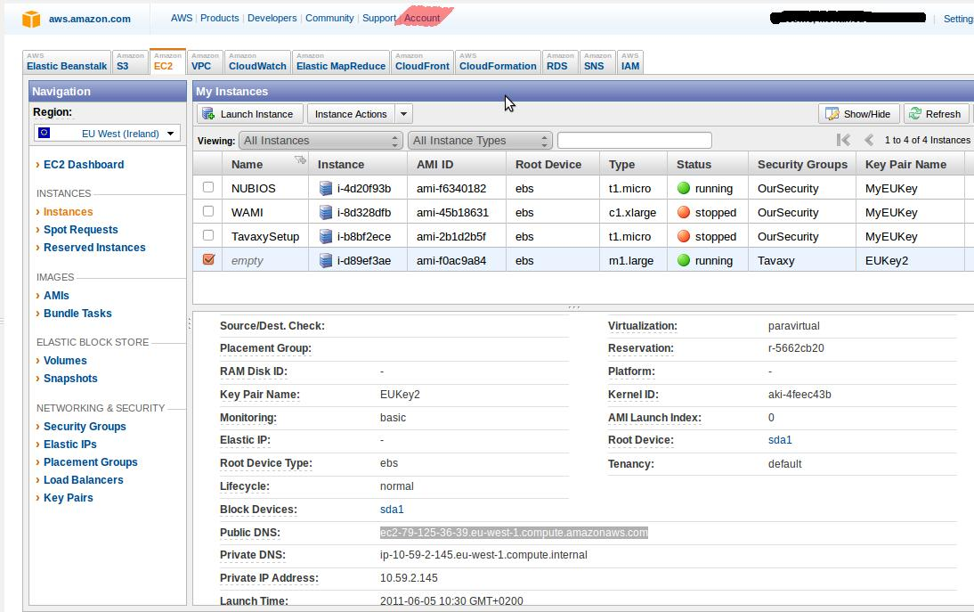
Task: Uncheck the selected empty-named instance checkbox
Action: click(208, 260)
